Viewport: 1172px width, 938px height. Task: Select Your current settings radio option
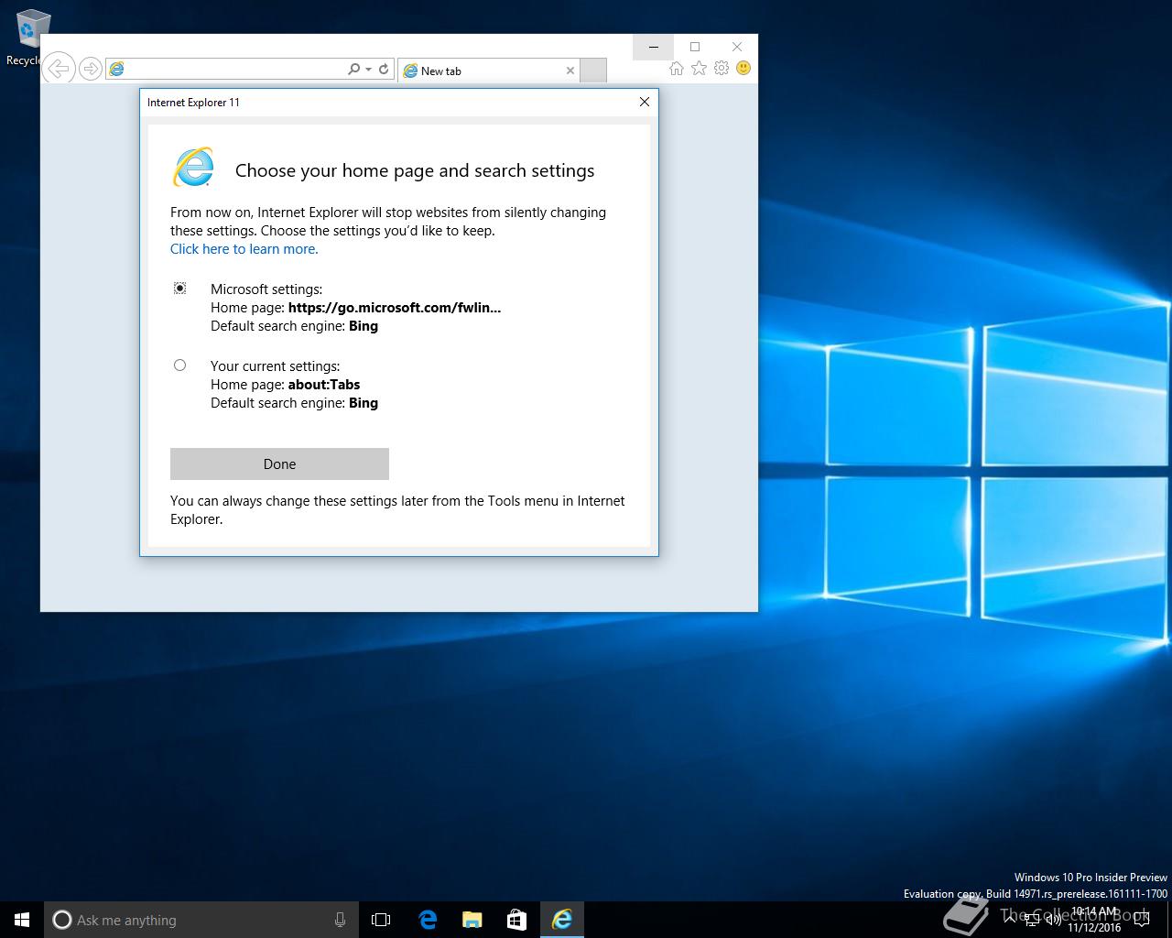pos(180,365)
